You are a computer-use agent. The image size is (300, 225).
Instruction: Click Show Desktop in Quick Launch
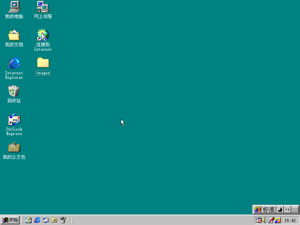(x=28, y=220)
